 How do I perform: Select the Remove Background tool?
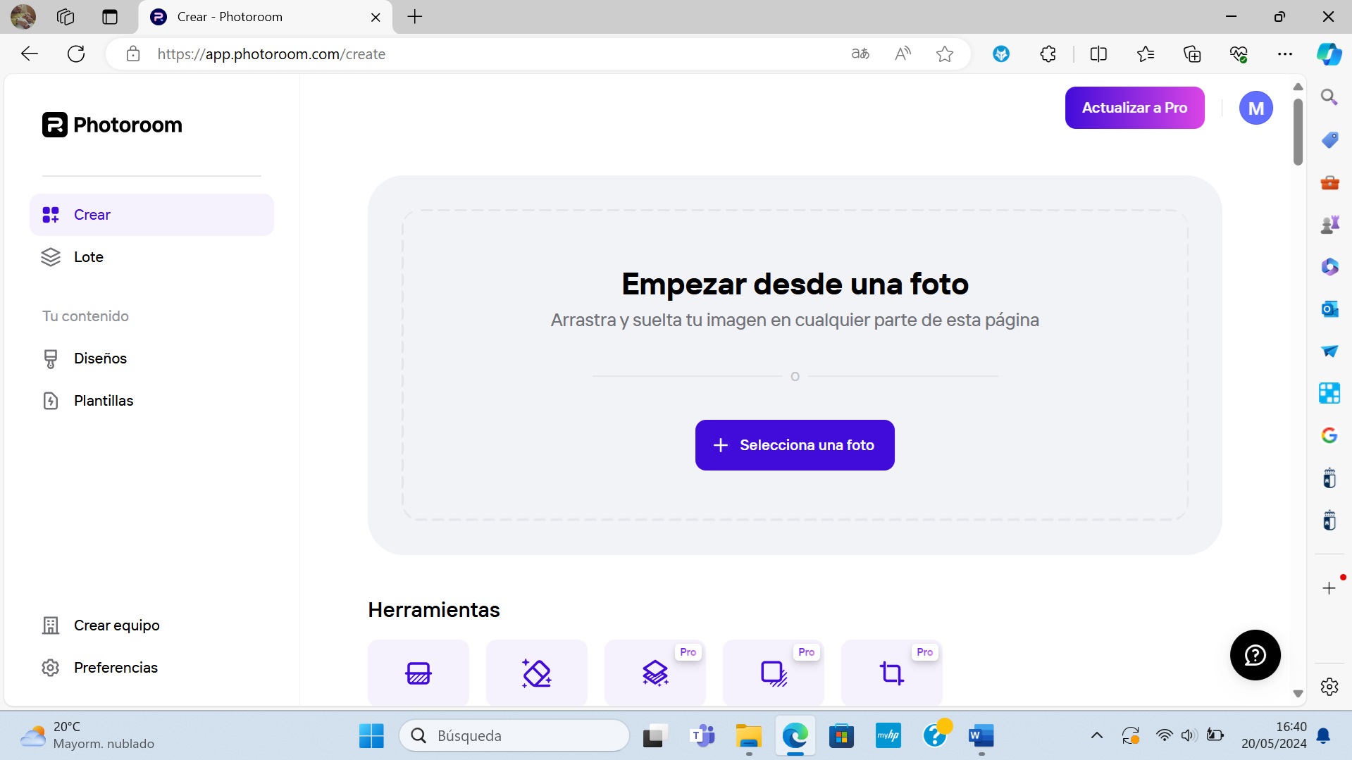click(418, 673)
